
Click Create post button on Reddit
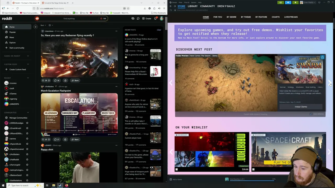click(147, 19)
